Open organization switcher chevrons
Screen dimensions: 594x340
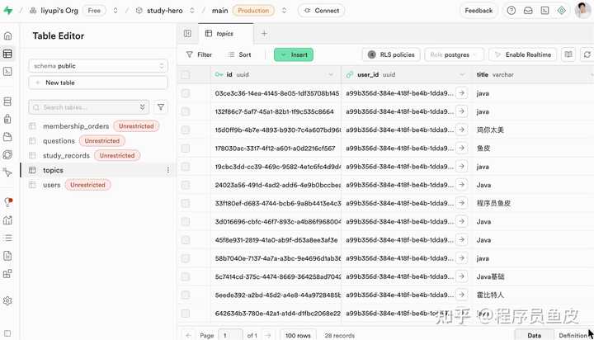(x=115, y=11)
